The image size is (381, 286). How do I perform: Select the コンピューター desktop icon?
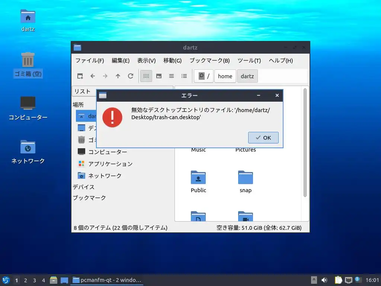pyautogui.click(x=28, y=108)
